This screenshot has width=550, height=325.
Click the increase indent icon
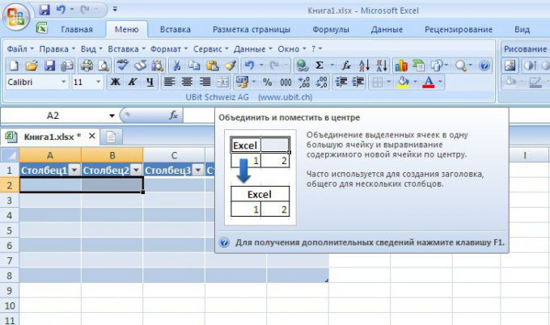(357, 82)
